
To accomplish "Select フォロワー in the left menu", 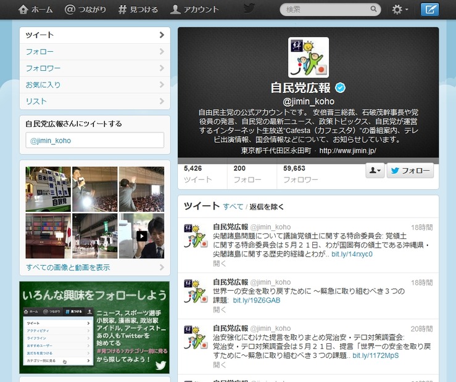I will click(95, 68).
